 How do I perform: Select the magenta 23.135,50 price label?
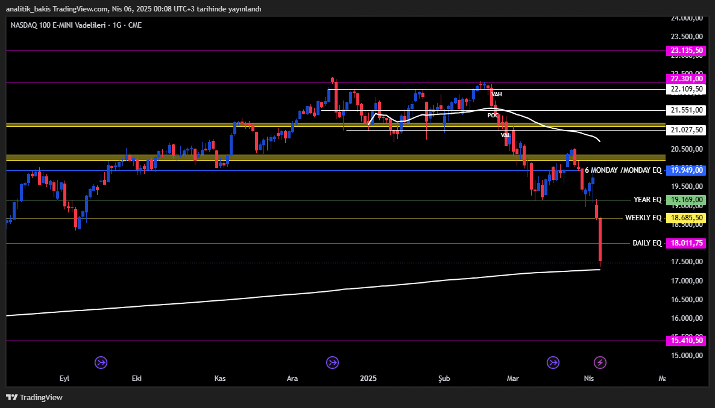(686, 51)
